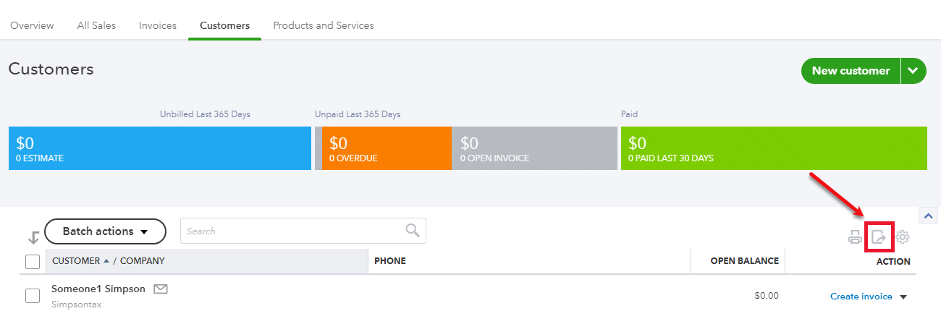Go to the All Sales tab
The image size is (941, 311).
point(96,25)
